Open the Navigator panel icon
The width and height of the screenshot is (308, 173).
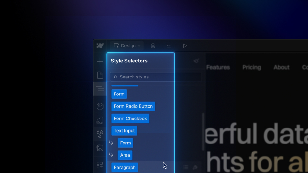click(x=100, y=89)
